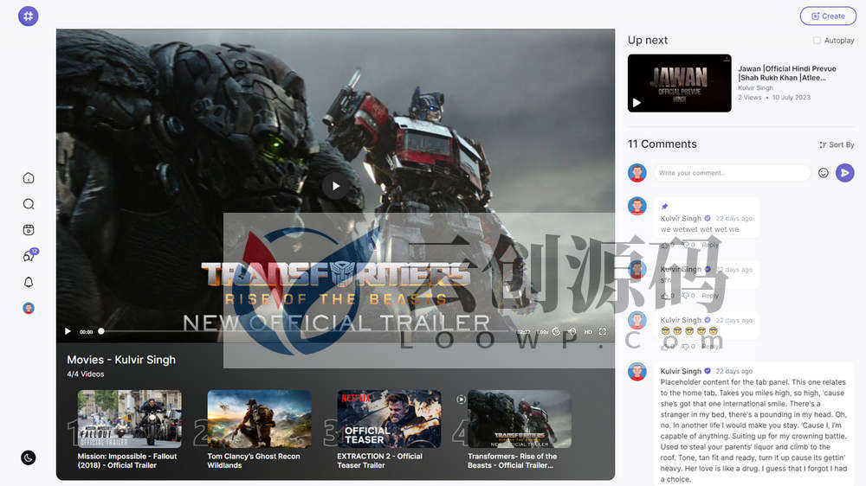Click avatar beside Placeholder content comment

point(637,371)
